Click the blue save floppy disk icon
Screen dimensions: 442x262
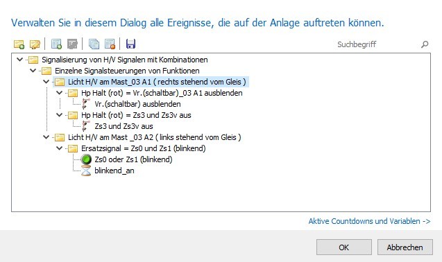click(x=130, y=44)
